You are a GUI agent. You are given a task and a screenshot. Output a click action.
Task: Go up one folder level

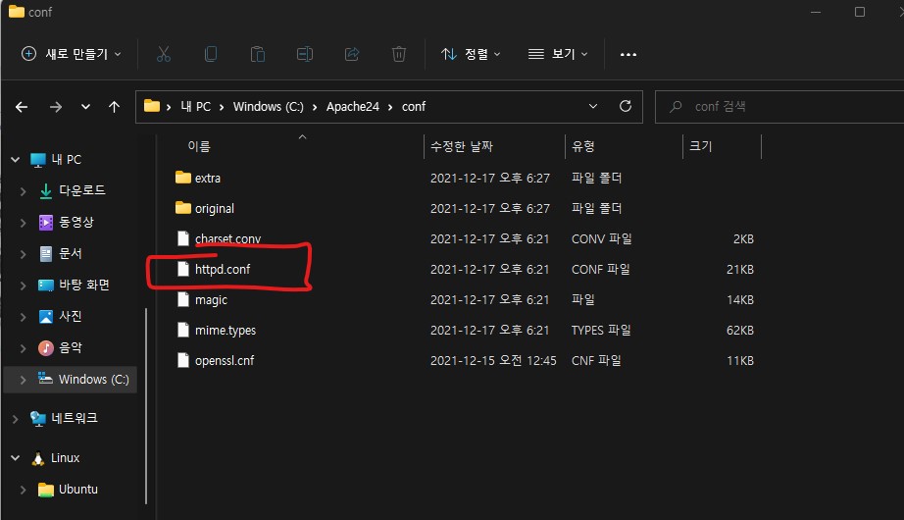tap(114, 107)
